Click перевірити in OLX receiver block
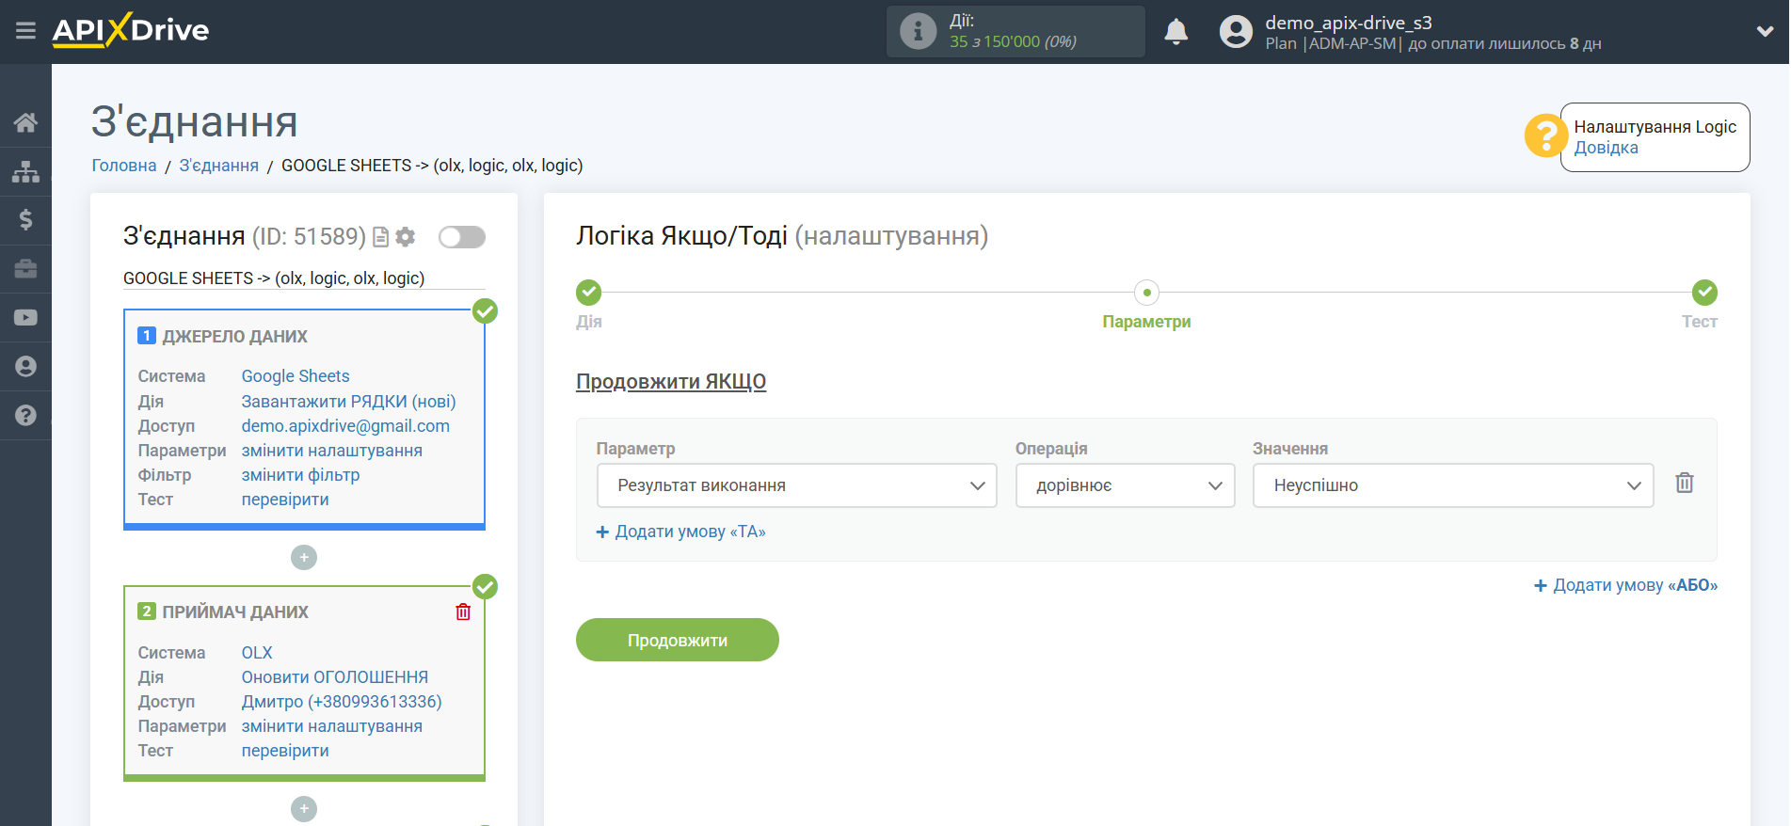The width and height of the screenshot is (1791, 826). (285, 751)
